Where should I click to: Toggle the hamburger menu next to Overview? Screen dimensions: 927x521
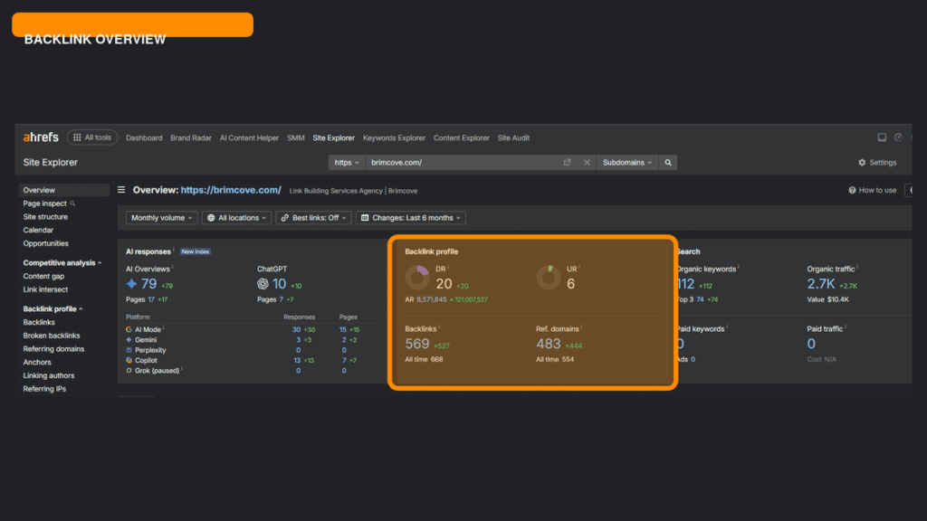click(121, 190)
